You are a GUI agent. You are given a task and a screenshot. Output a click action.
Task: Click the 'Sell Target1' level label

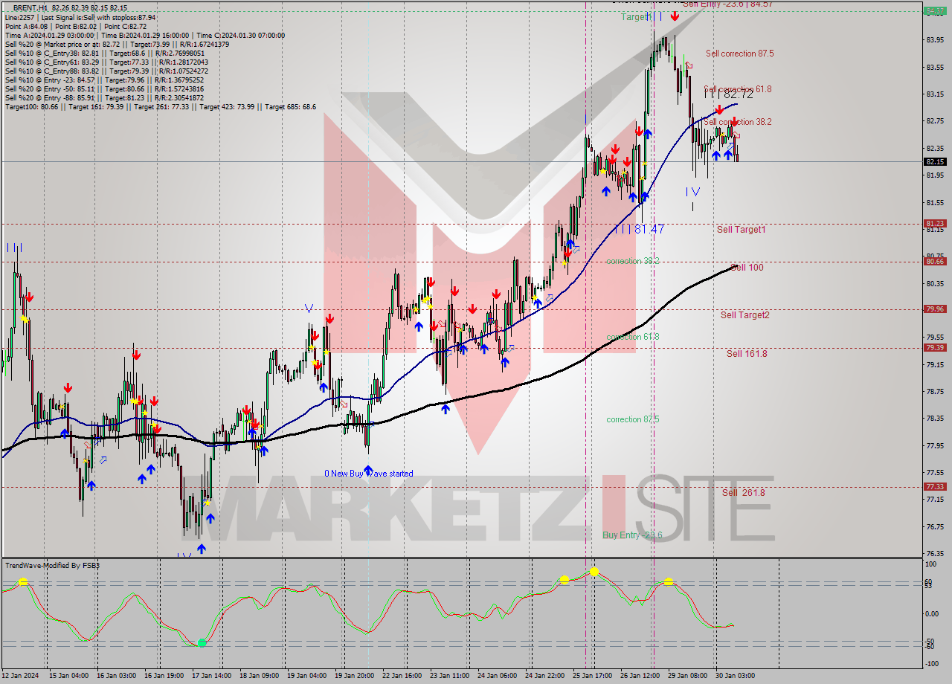741,230
